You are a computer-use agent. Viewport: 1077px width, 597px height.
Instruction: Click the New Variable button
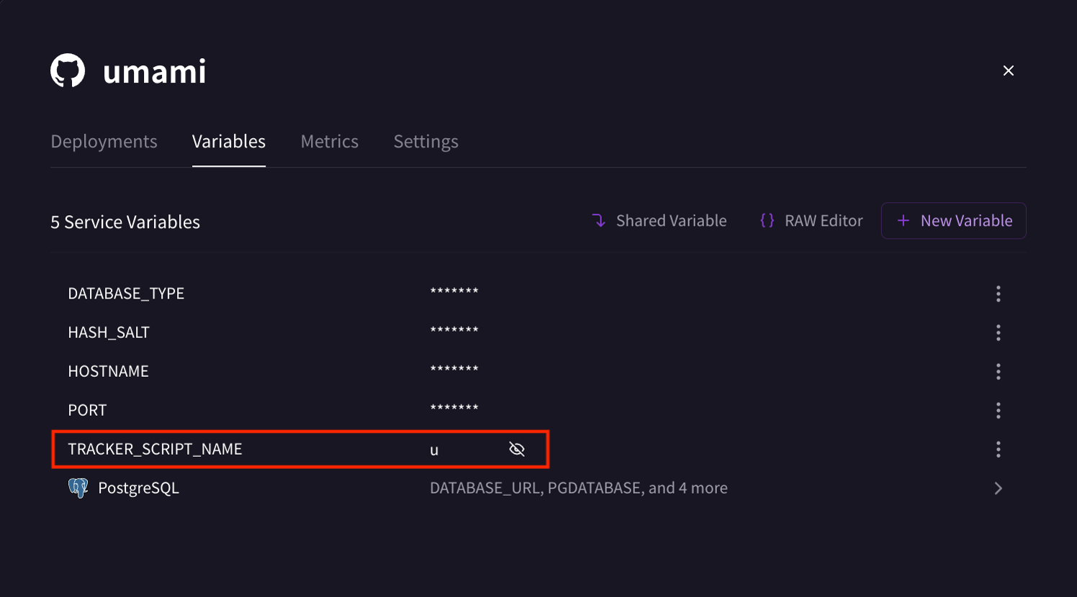point(953,220)
